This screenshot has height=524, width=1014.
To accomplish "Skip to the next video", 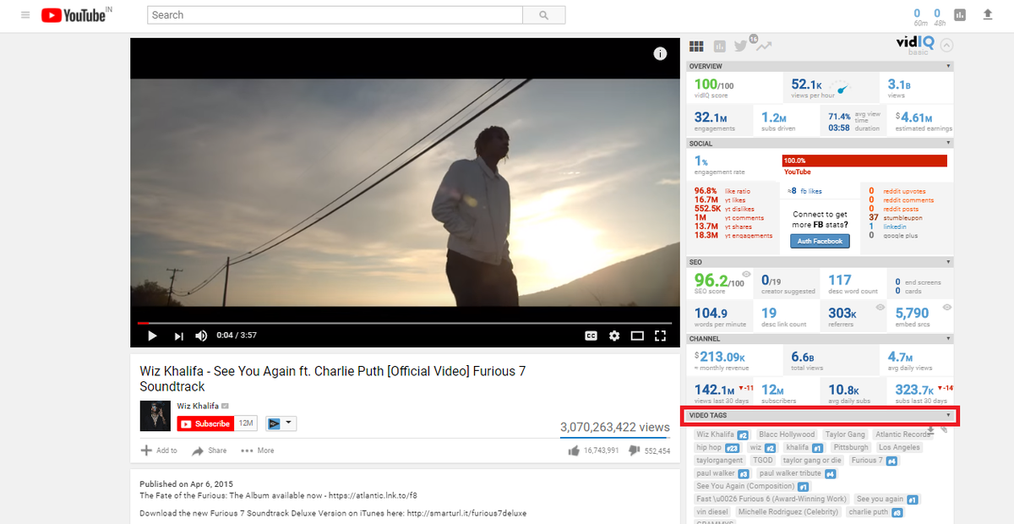I will click(178, 336).
